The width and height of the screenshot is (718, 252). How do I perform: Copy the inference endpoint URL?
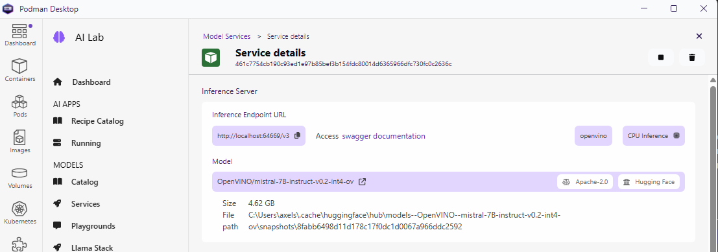coord(297,136)
